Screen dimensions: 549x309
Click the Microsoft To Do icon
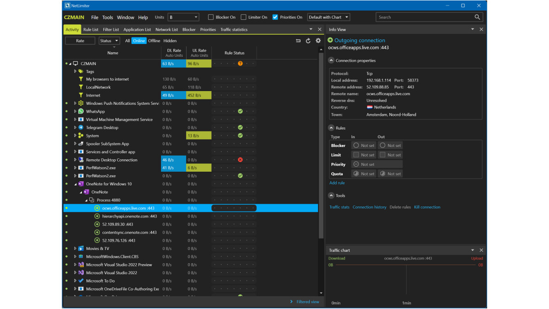click(x=81, y=281)
